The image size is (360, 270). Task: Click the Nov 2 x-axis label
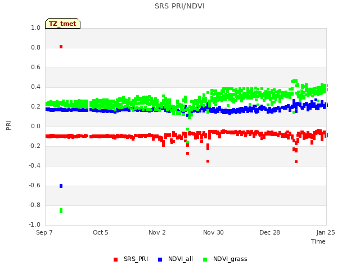tap(157, 232)
